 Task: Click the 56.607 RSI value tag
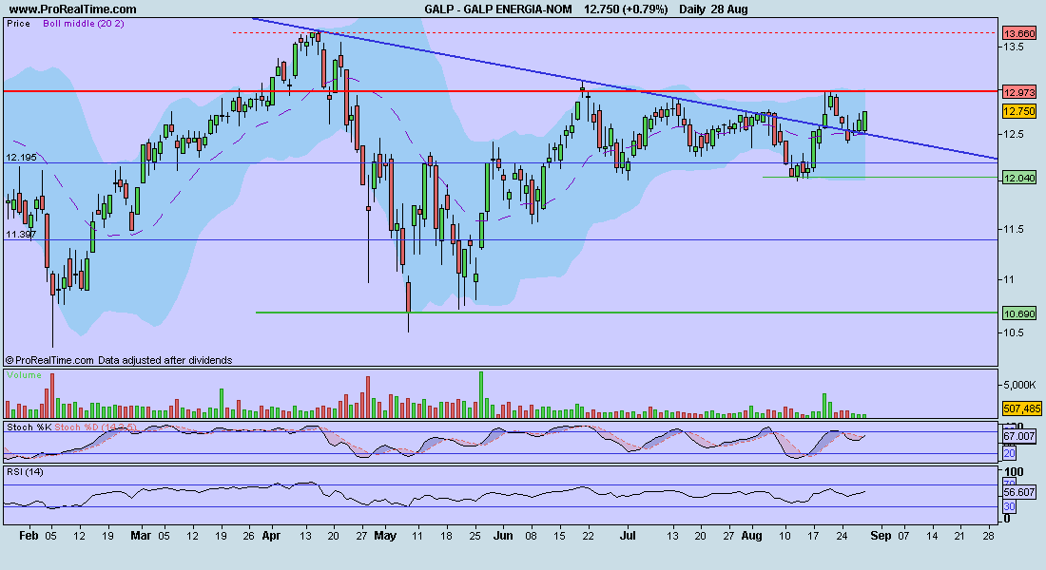point(1019,492)
